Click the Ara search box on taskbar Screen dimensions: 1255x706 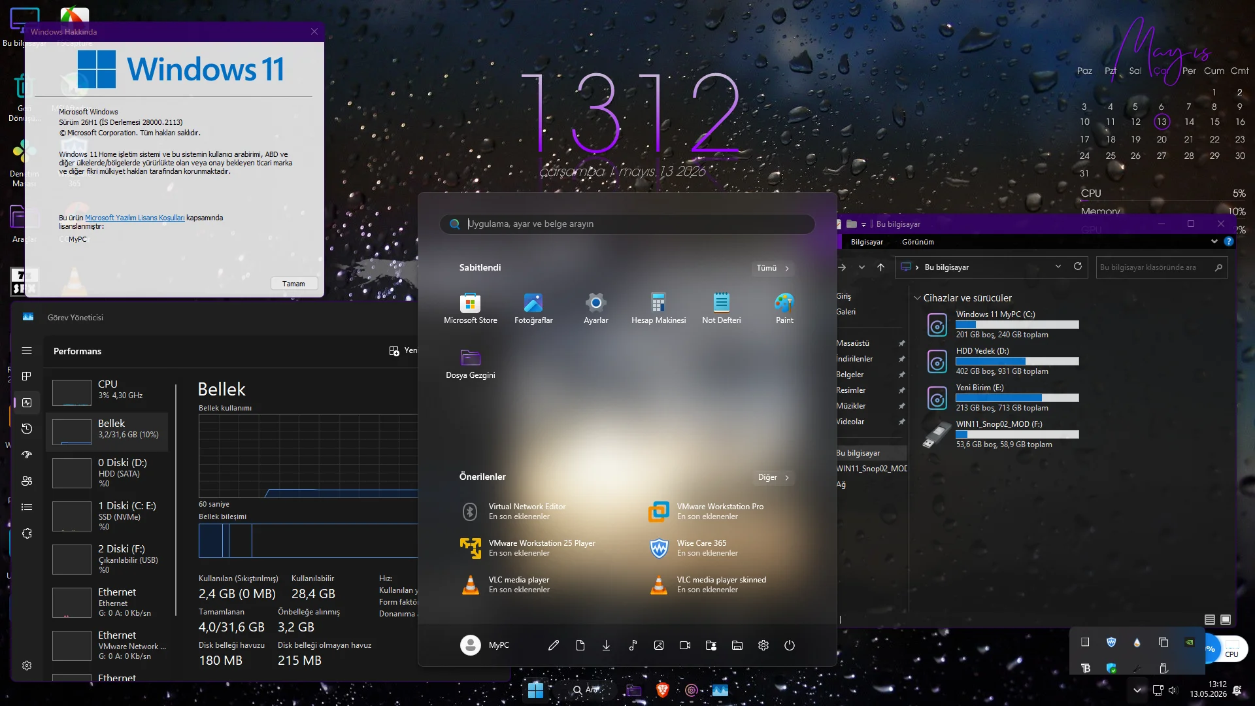(x=586, y=690)
